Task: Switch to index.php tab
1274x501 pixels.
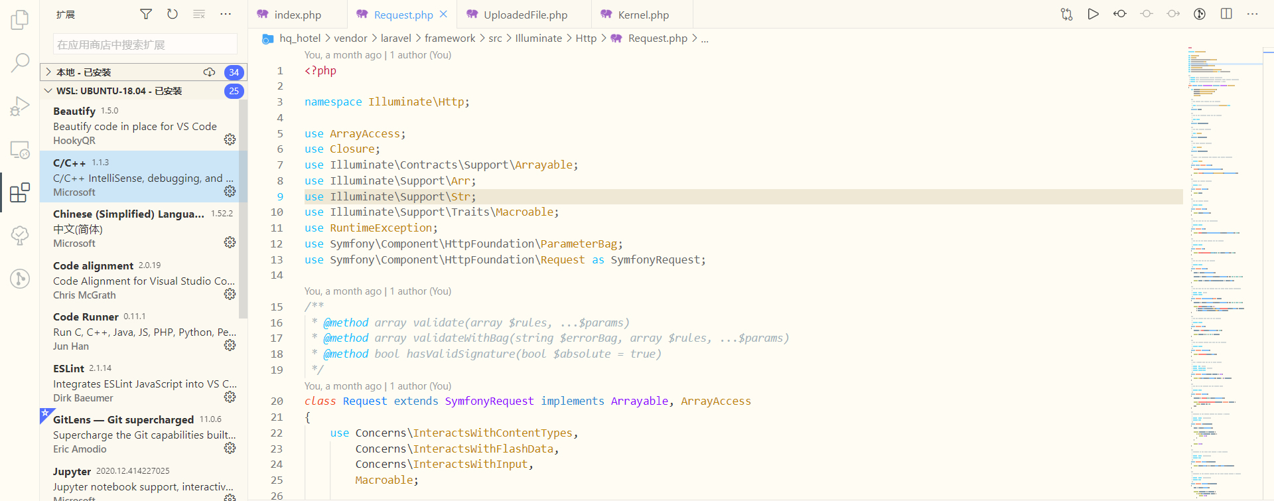Action: click(x=298, y=15)
